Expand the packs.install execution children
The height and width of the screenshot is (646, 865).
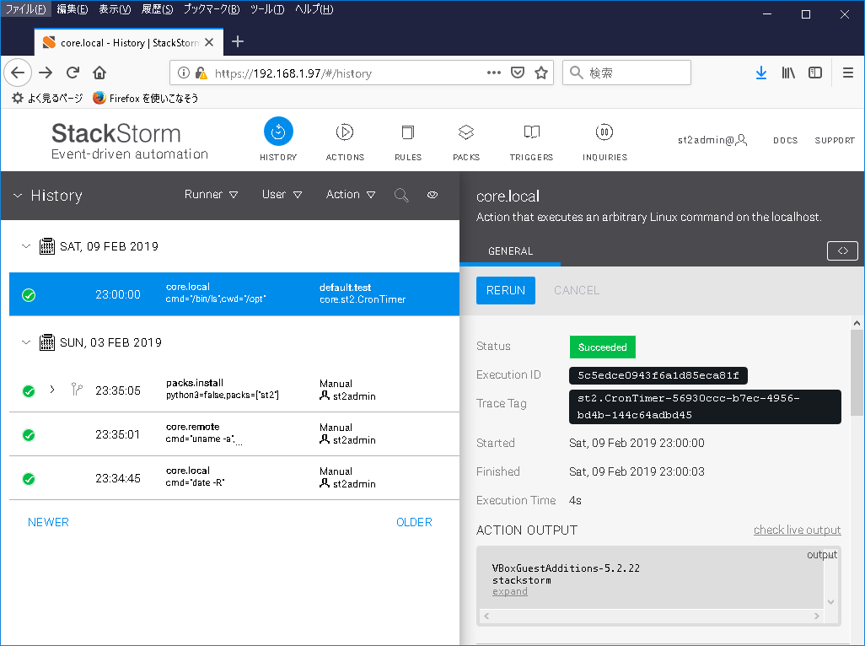[52, 390]
